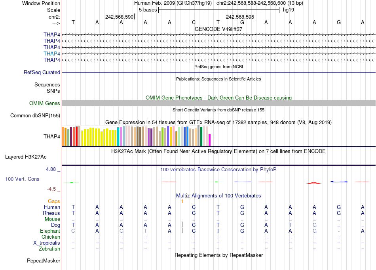Click THAP4 label beside GTEx expression chart
The image size is (376, 270).
click(x=52, y=136)
